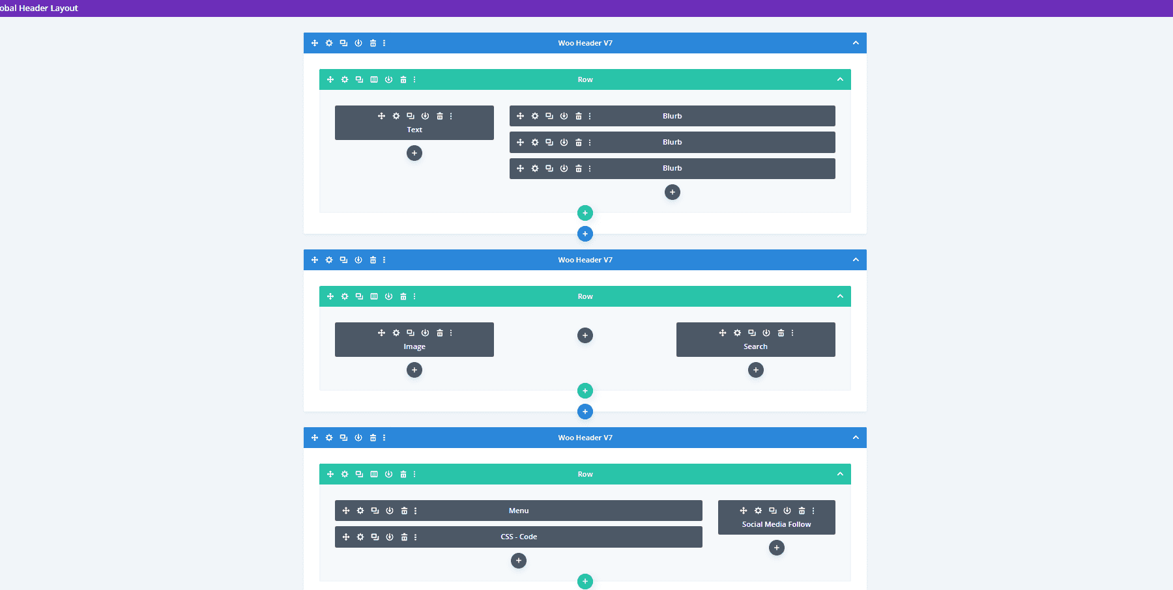Delete the CSS - Code module
This screenshot has width=1173, height=590.
pos(404,537)
